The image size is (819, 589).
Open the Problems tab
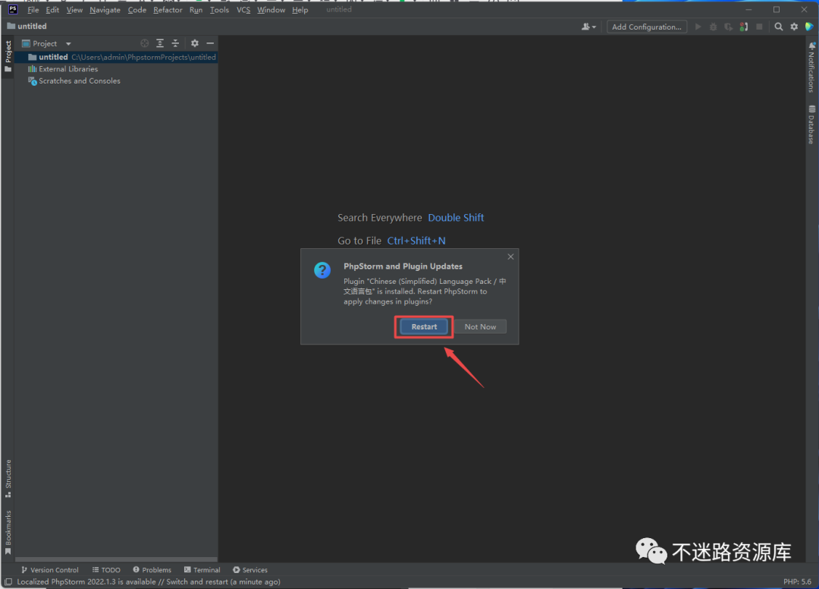(x=152, y=570)
